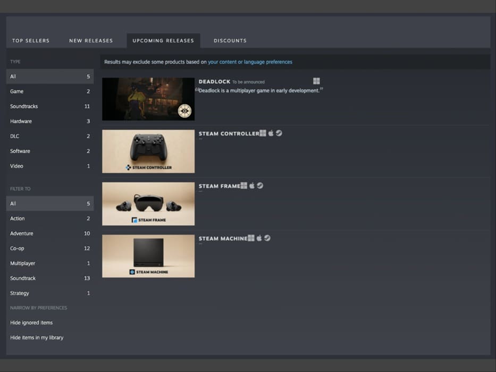Open the Discounts tab

[230, 40]
